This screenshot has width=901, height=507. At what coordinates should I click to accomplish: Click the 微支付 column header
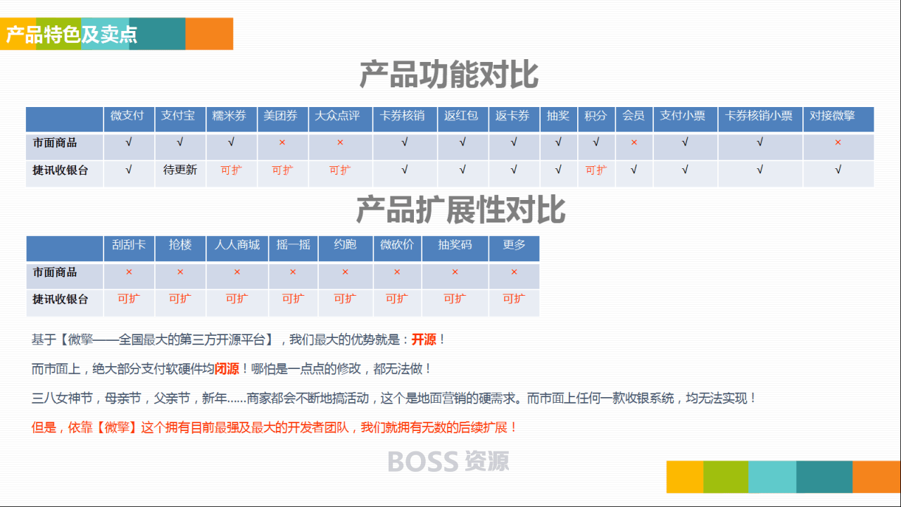pyautogui.click(x=129, y=119)
